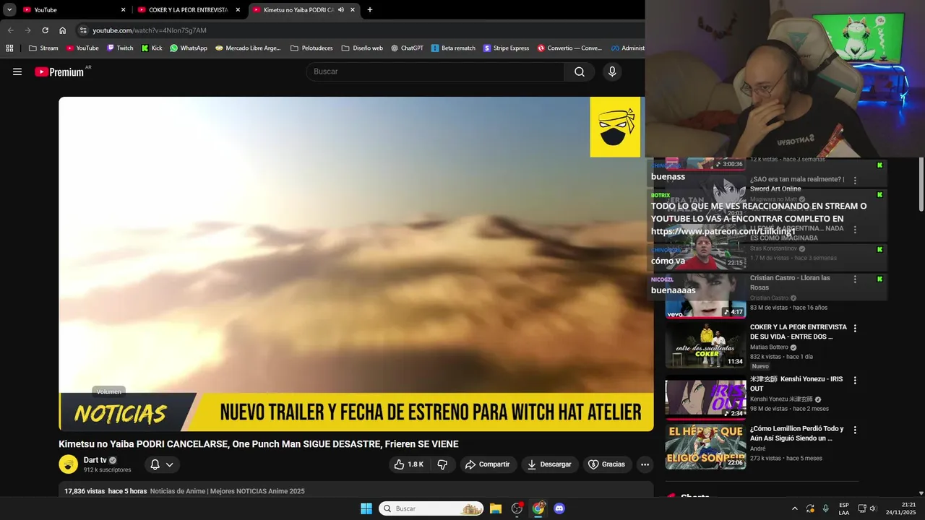Open File Explorer from taskbar
Viewport: 925px width, 520px height.
pyautogui.click(x=496, y=508)
